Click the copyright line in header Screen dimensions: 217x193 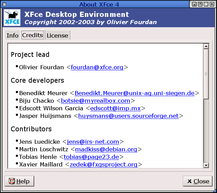91,22
